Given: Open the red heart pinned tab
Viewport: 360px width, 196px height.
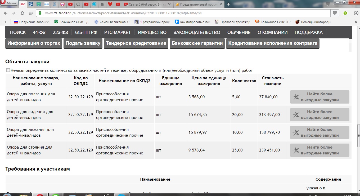Looking at the screenshot, I should click(110, 4).
